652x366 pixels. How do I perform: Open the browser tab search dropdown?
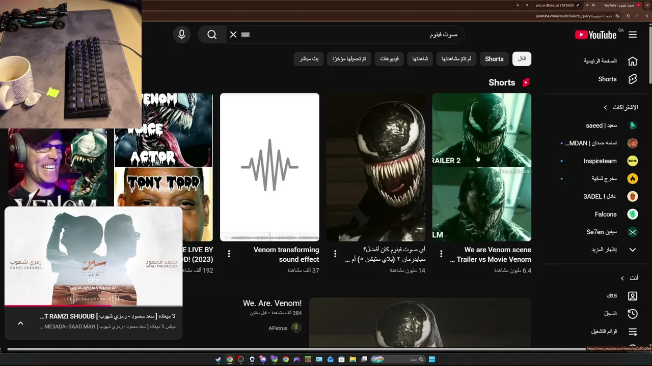tap(647, 5)
